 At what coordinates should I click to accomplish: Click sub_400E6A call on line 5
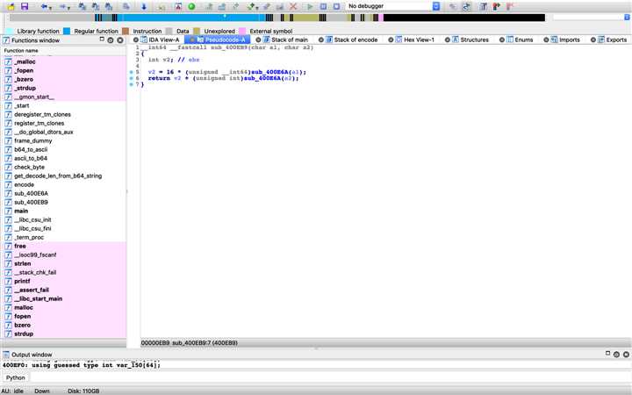pyautogui.click(x=271, y=72)
